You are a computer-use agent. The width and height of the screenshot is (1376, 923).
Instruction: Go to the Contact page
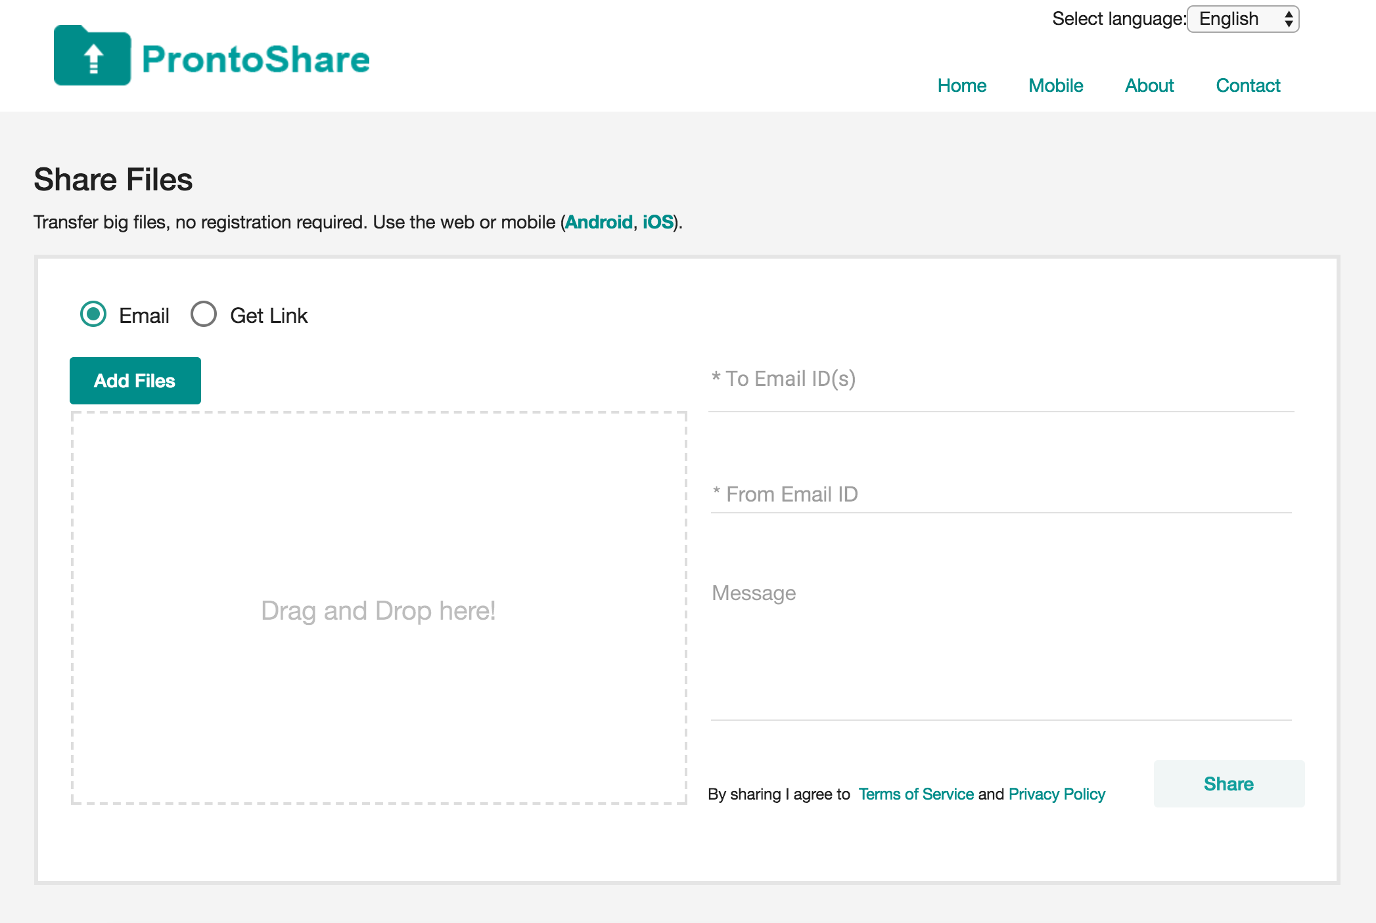point(1247,85)
